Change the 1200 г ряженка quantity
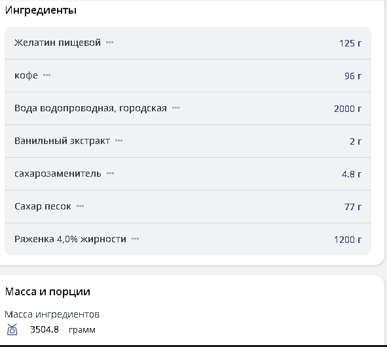 tap(348, 240)
